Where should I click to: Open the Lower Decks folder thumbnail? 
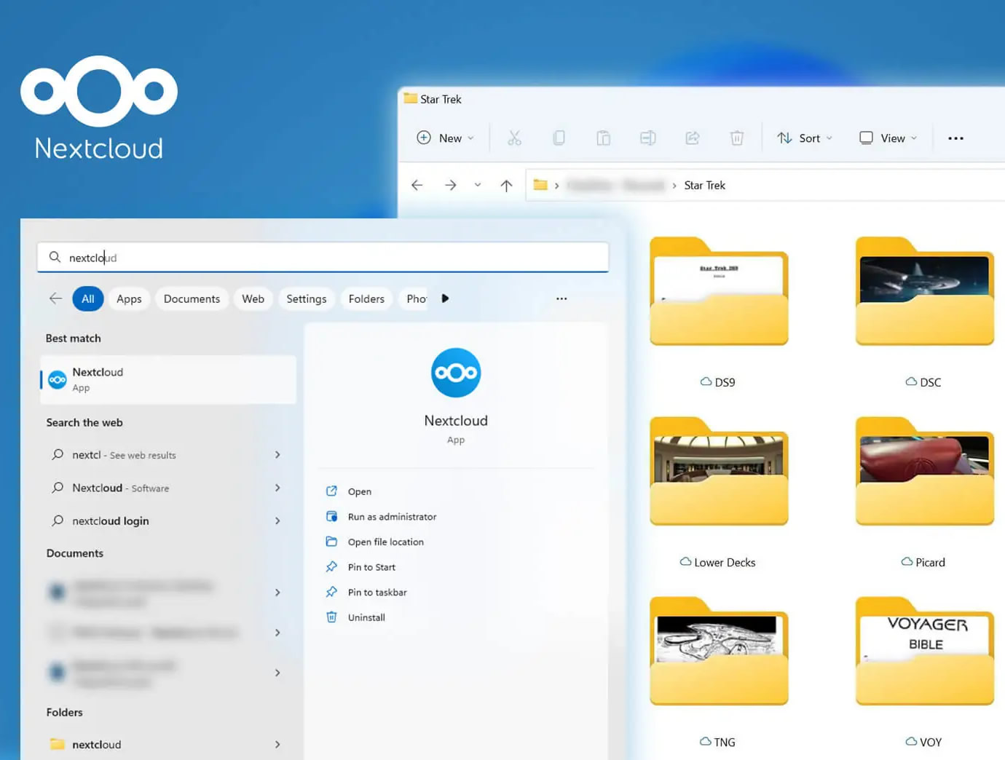719,472
